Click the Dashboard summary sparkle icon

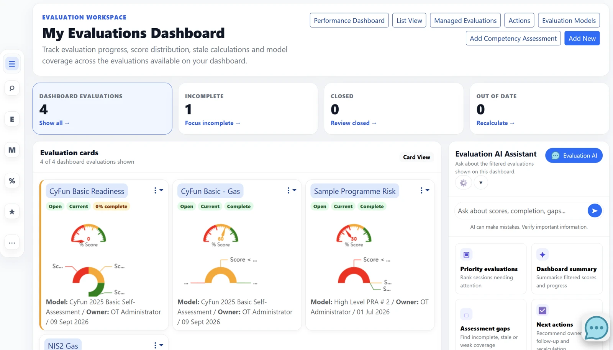pos(543,255)
